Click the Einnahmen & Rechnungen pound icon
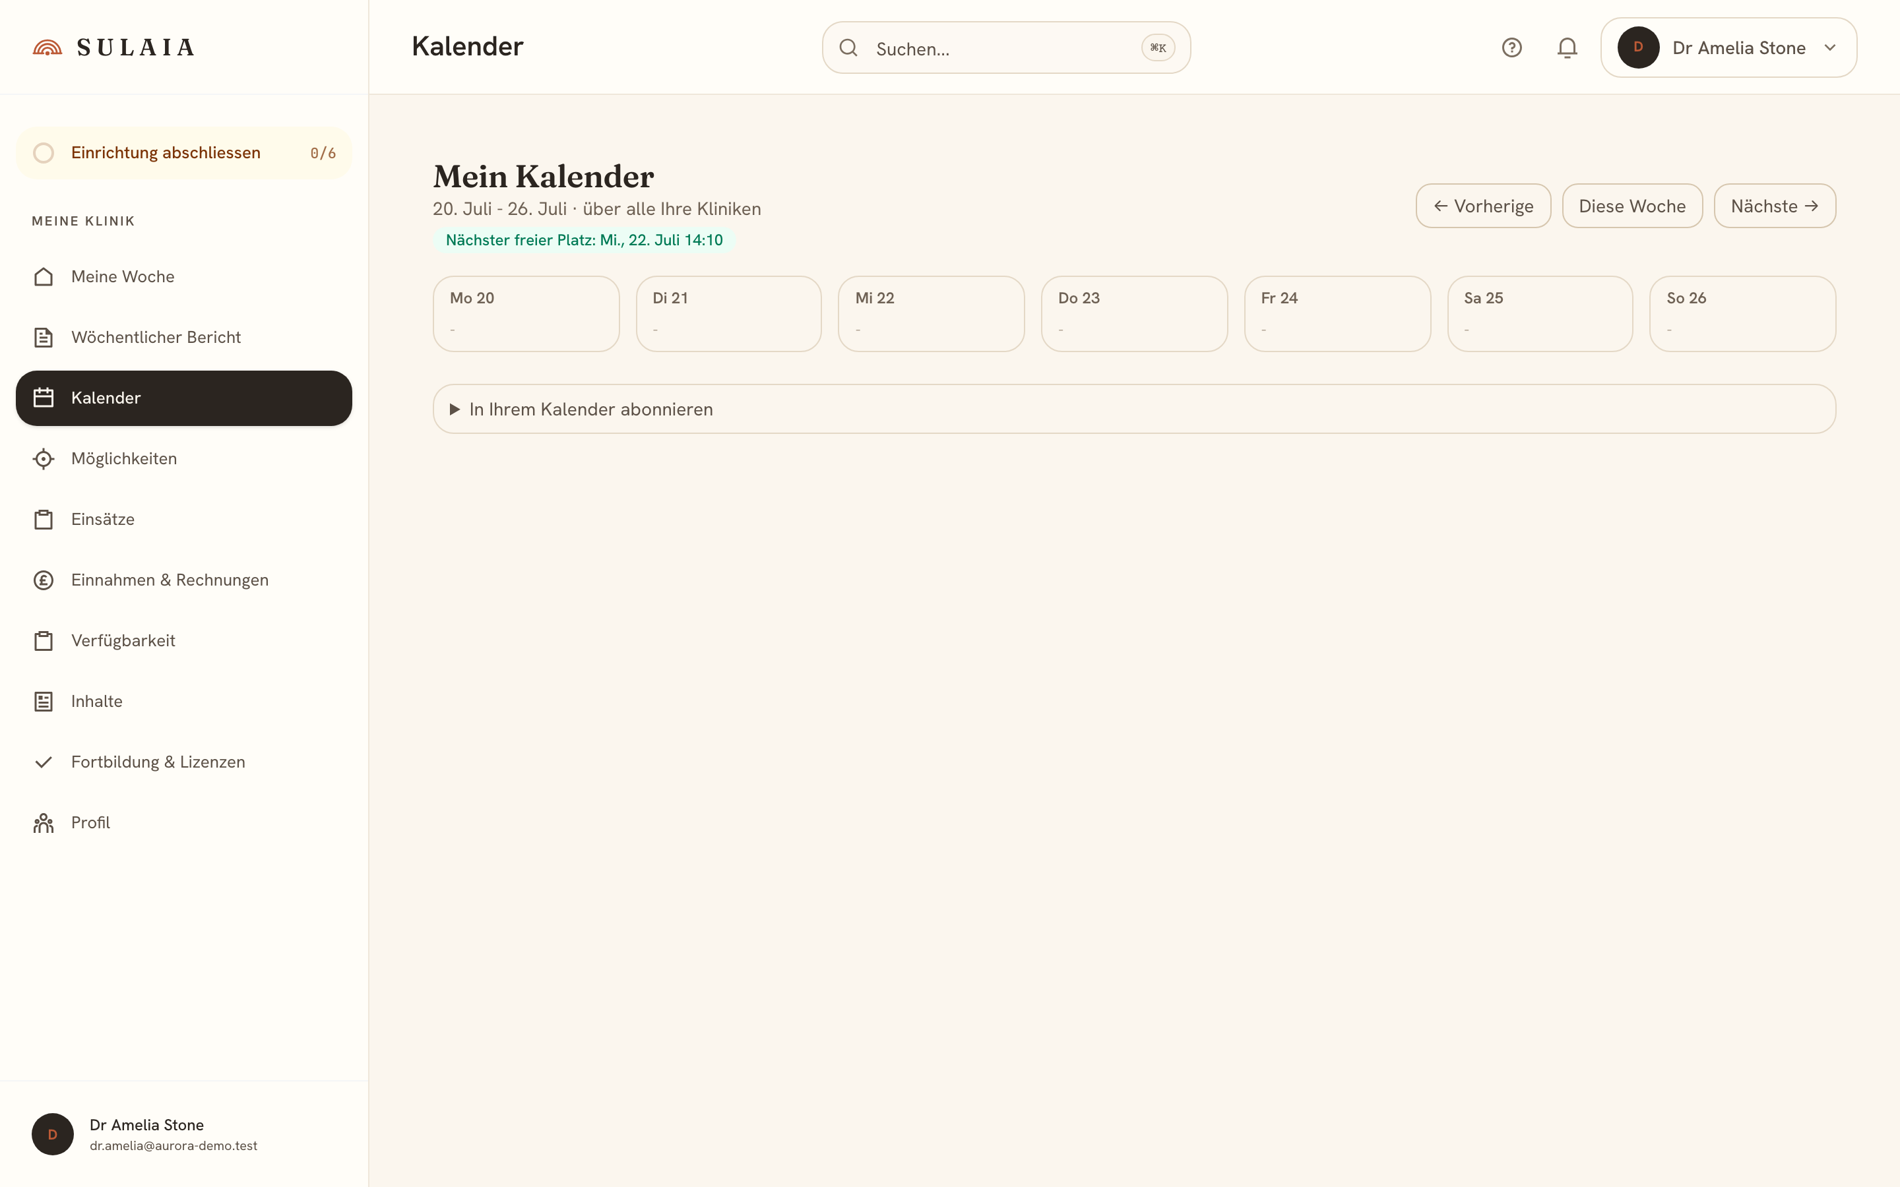1900x1187 pixels. pos(44,580)
